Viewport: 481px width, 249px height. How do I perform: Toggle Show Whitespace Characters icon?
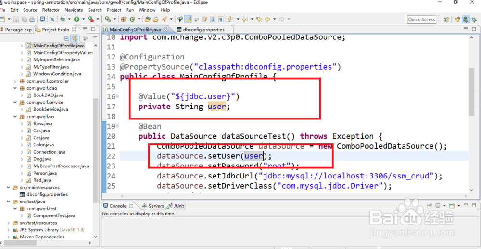(x=221, y=19)
